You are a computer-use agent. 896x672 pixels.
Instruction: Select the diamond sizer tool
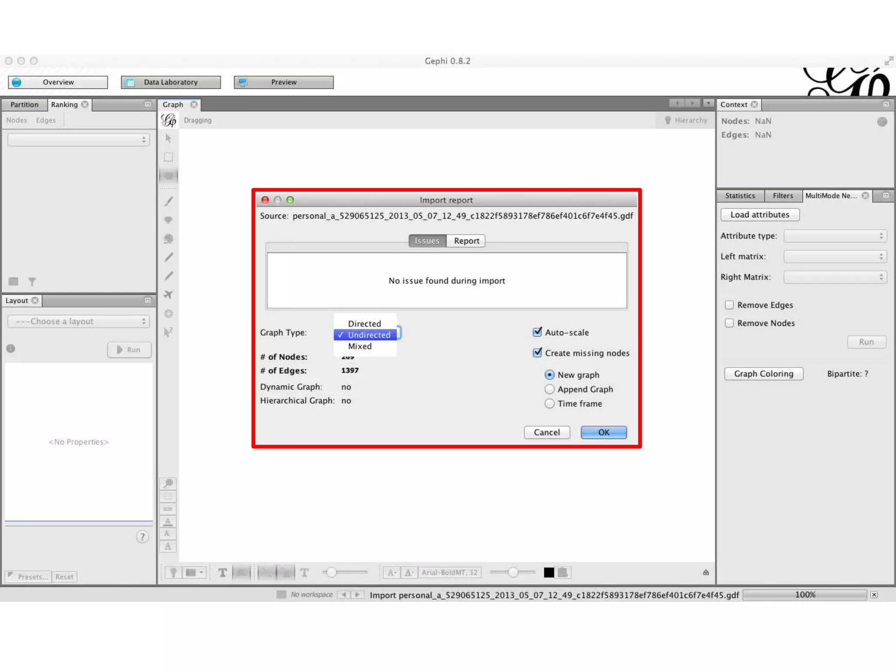pyautogui.click(x=168, y=220)
